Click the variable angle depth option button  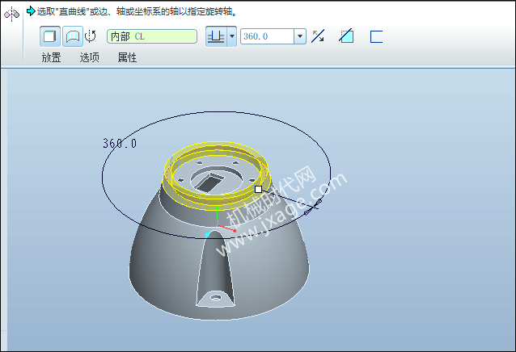point(216,36)
